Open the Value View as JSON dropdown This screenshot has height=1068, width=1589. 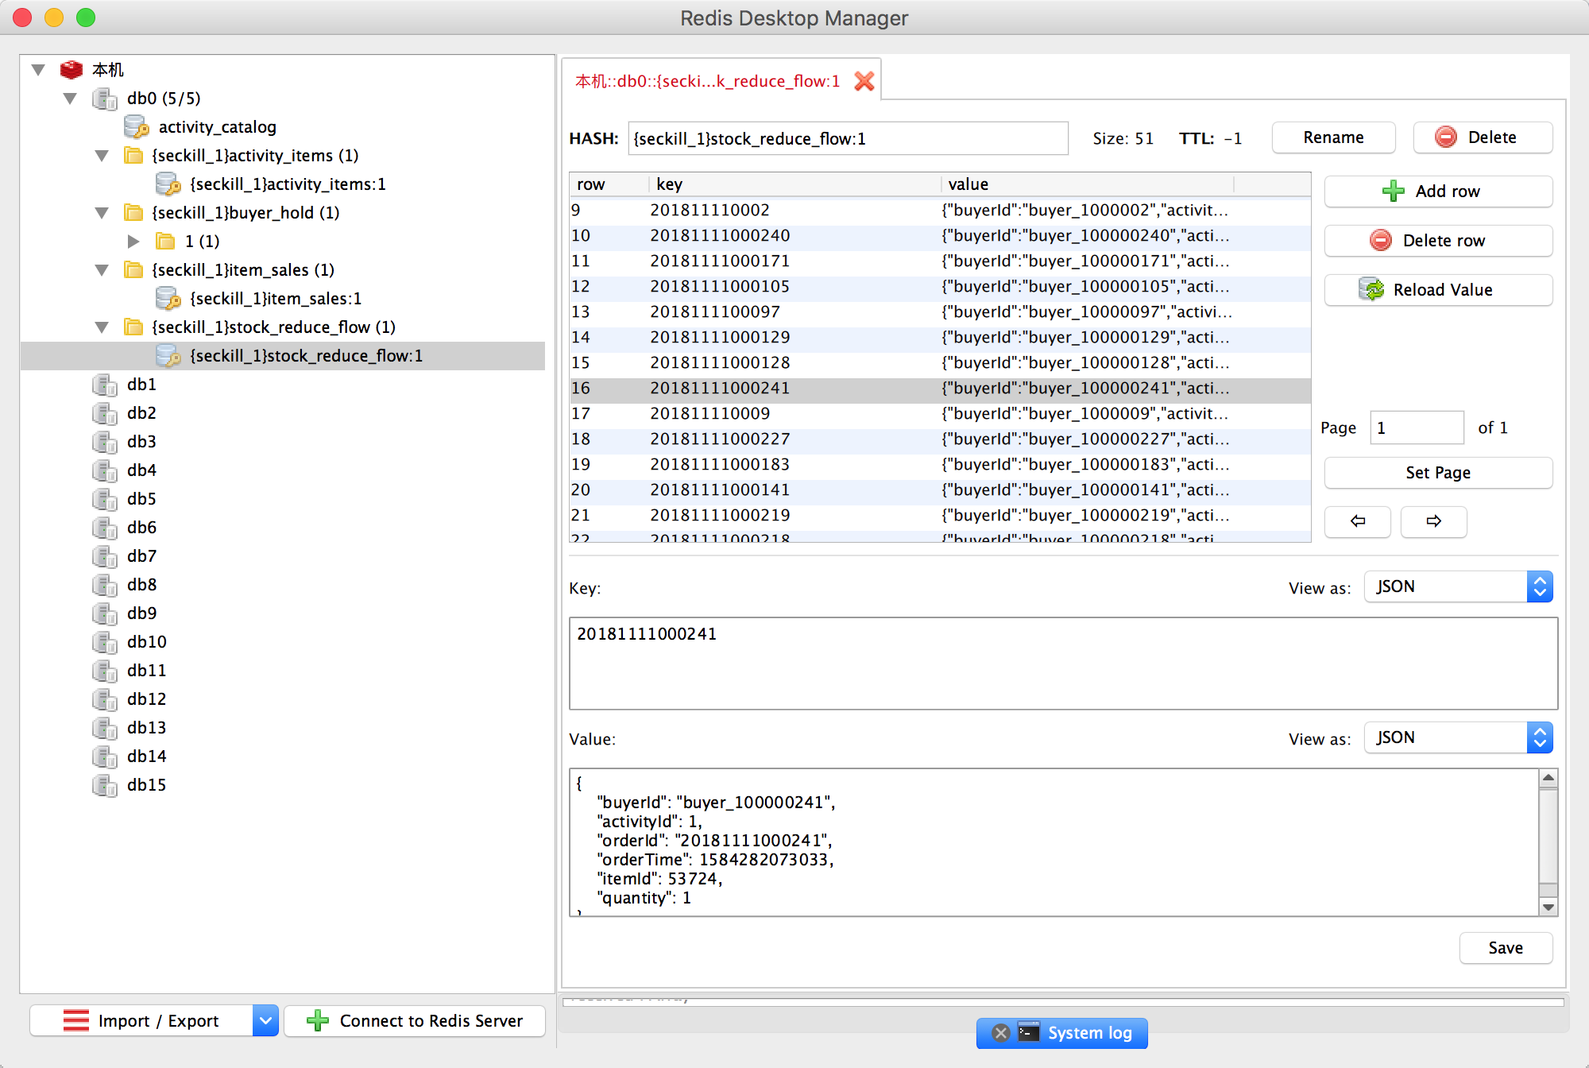[1458, 737]
